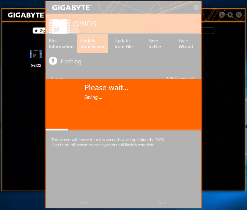Open settings gear in App Center window
Screen dimensions: 247x210
[230, 15]
